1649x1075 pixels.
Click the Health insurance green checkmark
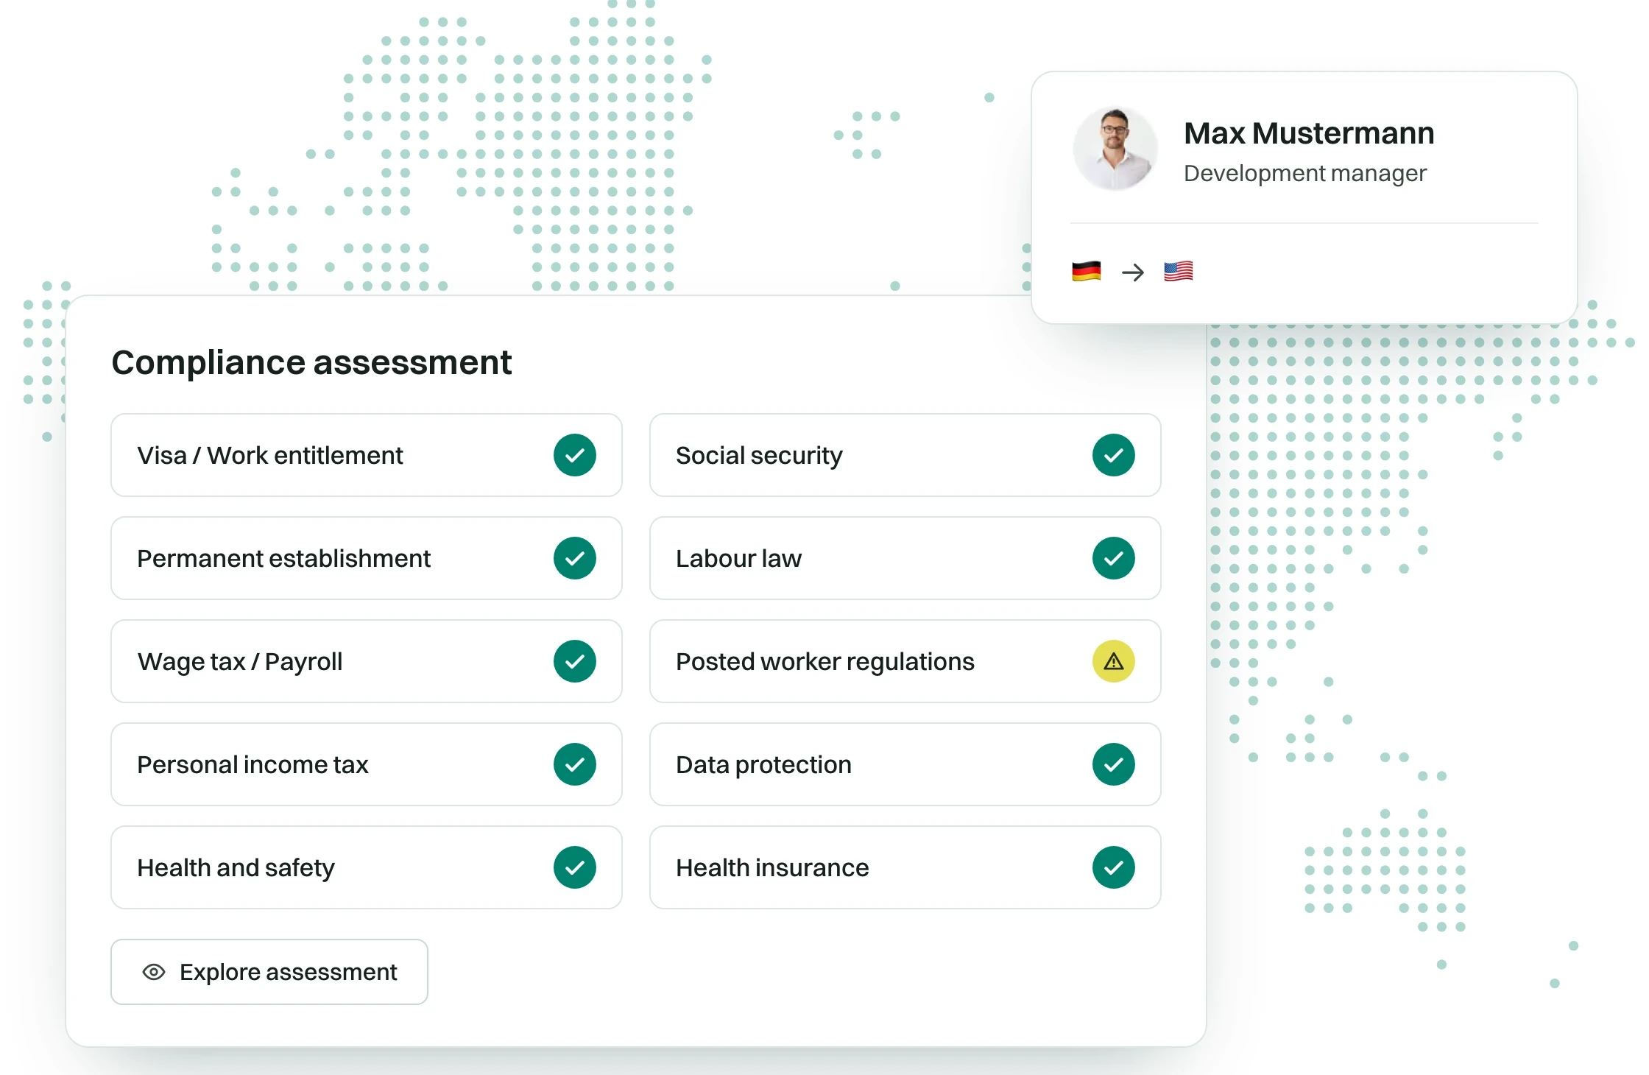tap(1114, 867)
